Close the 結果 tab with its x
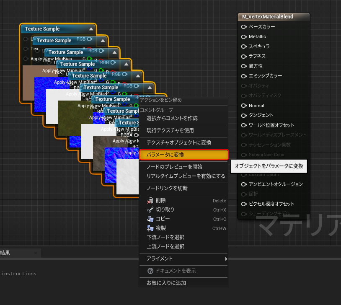The height and width of the screenshot is (305, 341). 36,253
